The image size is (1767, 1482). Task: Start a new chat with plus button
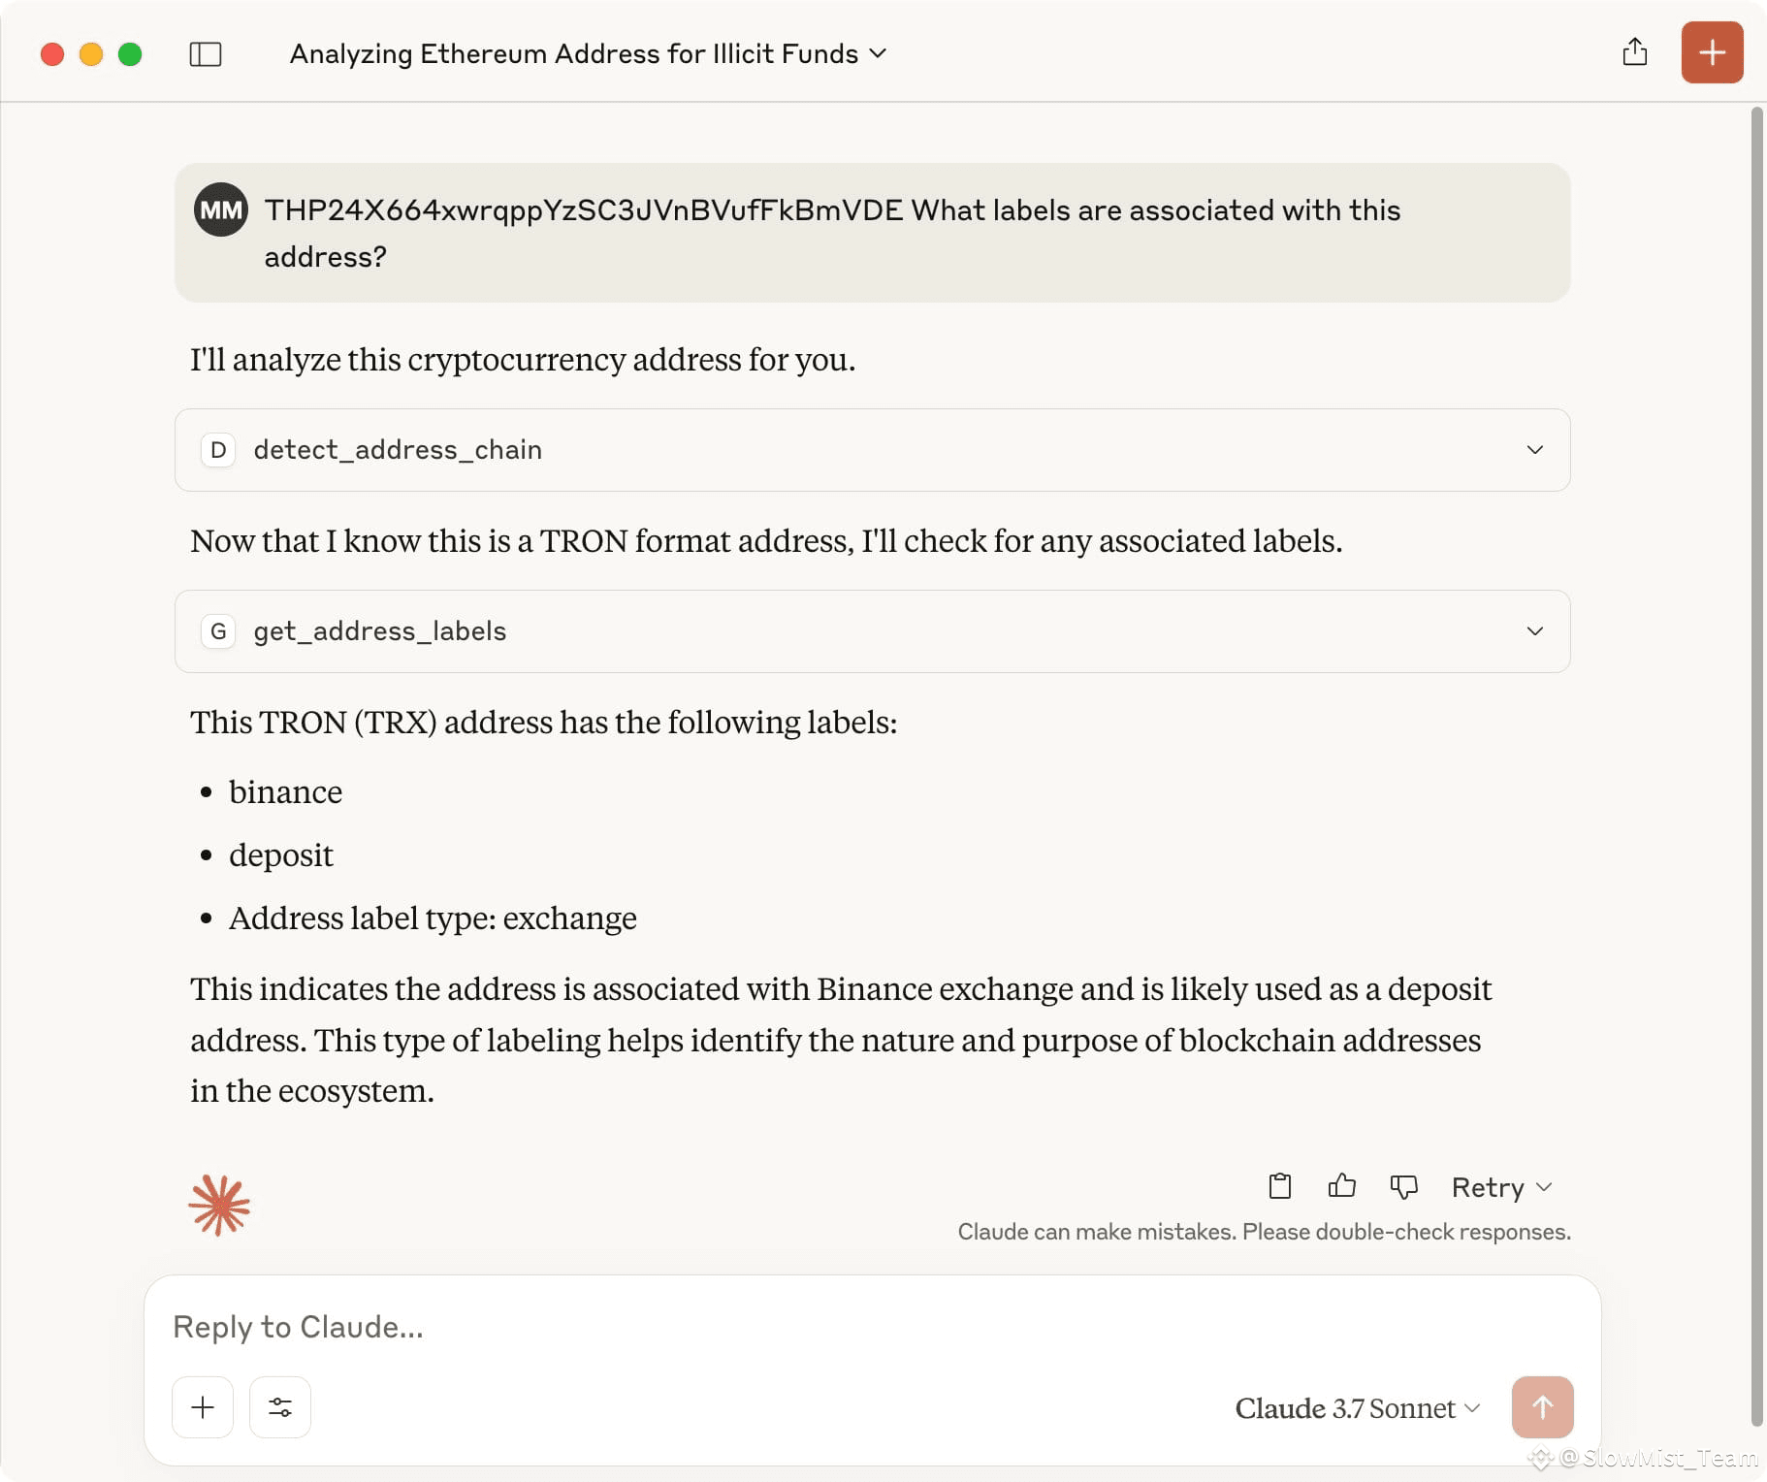1712,52
